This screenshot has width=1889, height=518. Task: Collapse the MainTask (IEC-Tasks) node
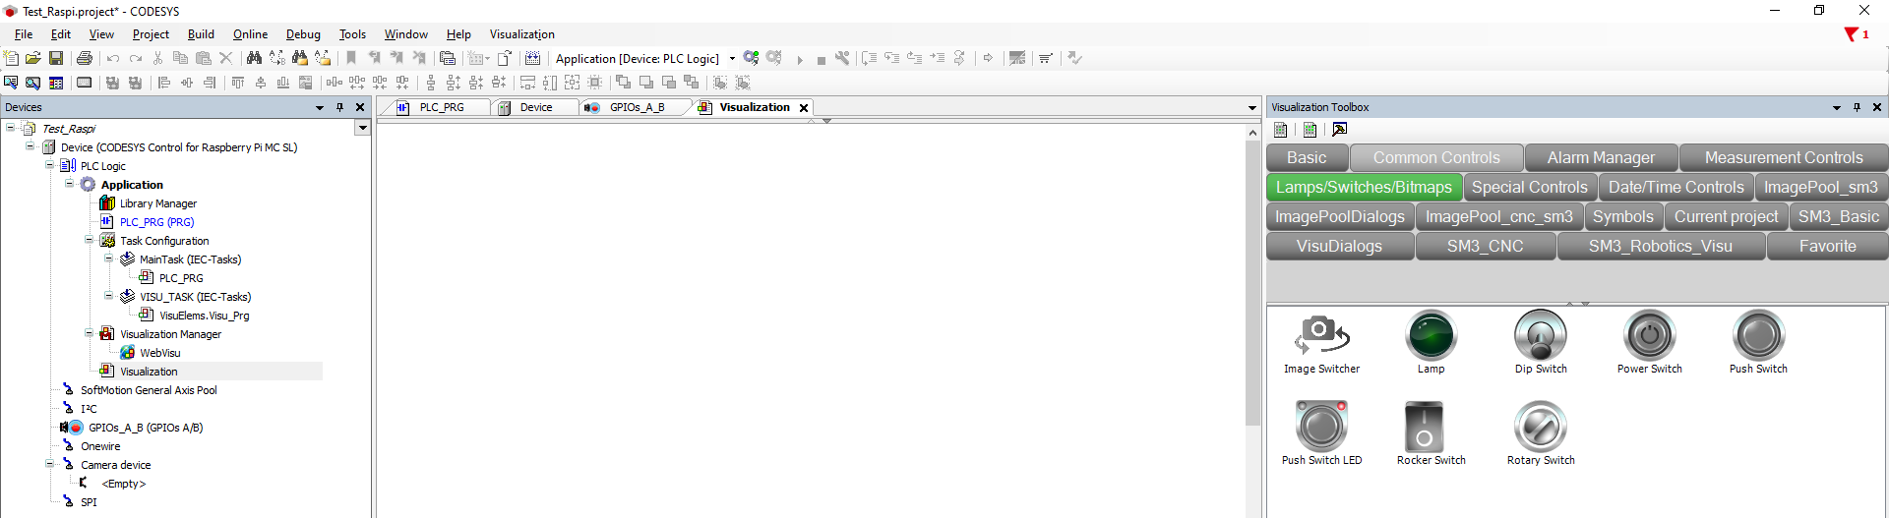coord(109,259)
